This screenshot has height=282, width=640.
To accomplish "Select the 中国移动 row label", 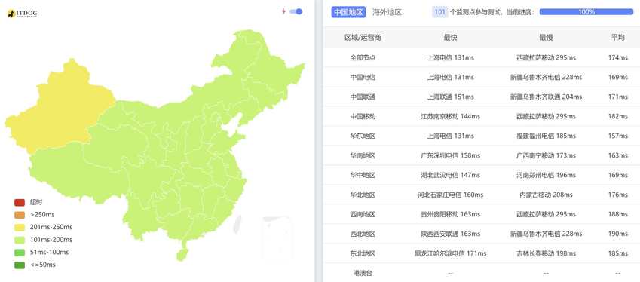I will (x=363, y=116).
